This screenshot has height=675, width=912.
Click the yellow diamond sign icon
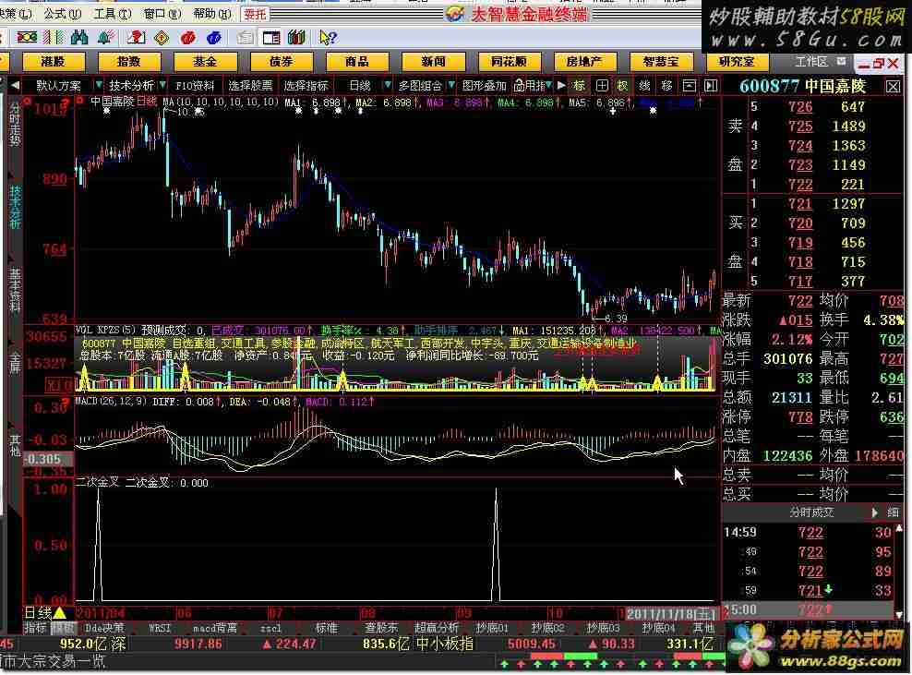(x=162, y=38)
